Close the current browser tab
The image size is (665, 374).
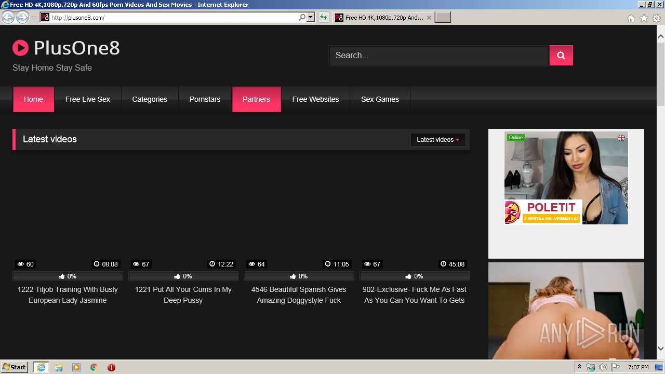[x=429, y=18]
